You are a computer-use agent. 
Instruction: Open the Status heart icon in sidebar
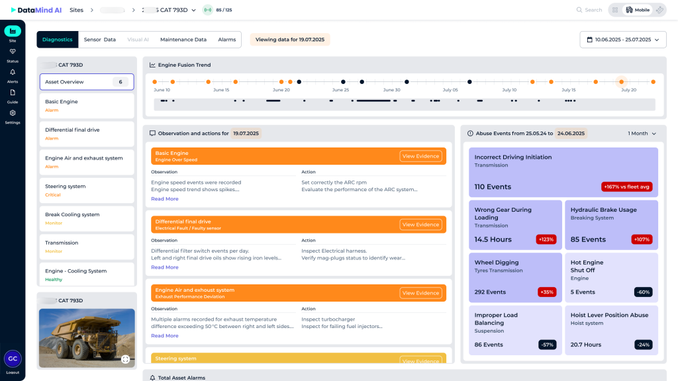13,52
